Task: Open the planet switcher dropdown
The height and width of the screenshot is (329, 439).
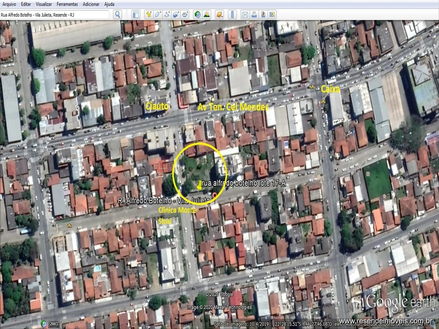Action: [x=219, y=15]
